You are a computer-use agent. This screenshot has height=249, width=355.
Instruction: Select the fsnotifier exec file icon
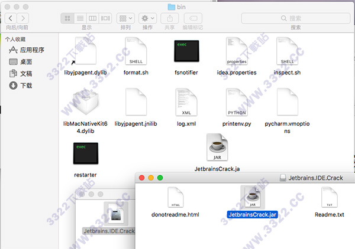pyautogui.click(x=186, y=51)
